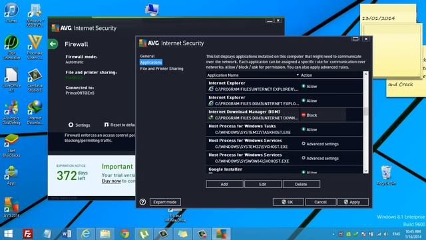
Task: Click the Windows Start button
Action: [x=8, y=234]
